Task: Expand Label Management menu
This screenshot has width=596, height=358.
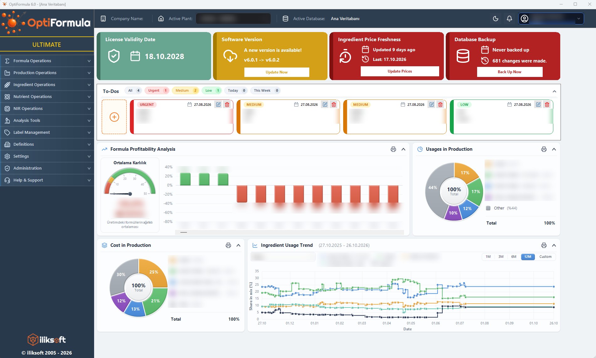Action: coord(47,132)
